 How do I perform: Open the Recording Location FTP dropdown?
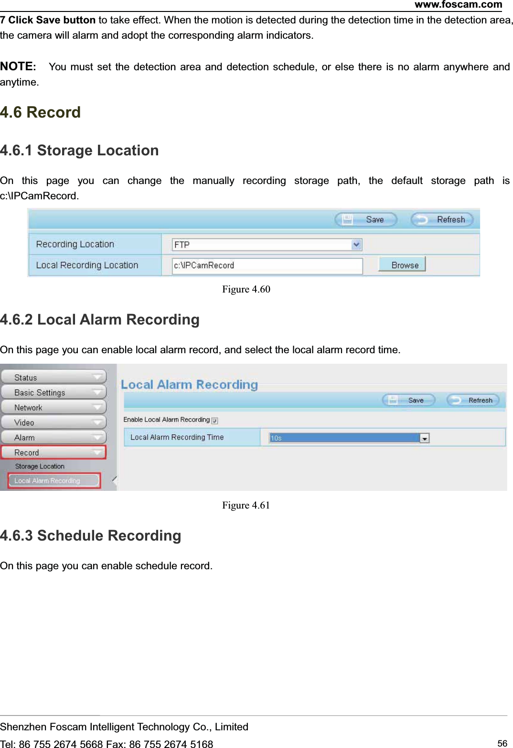coord(267,245)
